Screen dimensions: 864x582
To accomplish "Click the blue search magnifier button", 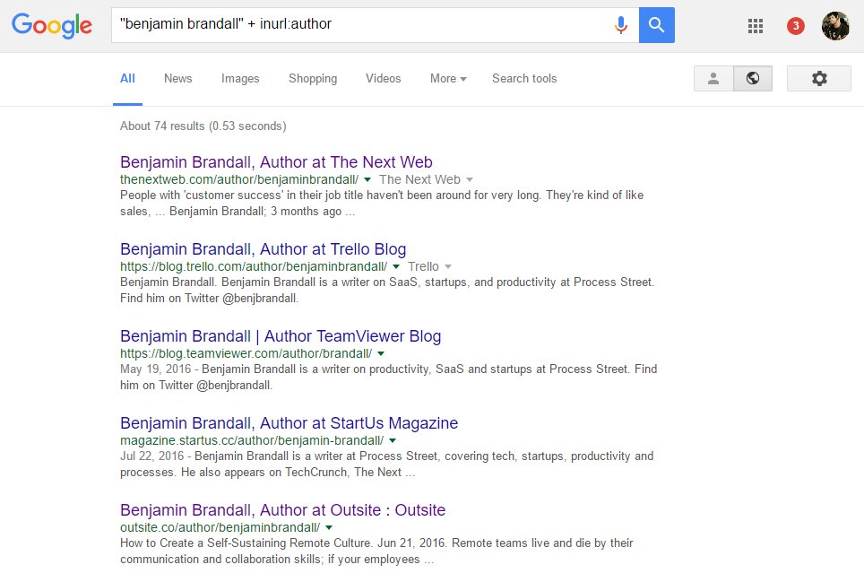I will pos(656,25).
